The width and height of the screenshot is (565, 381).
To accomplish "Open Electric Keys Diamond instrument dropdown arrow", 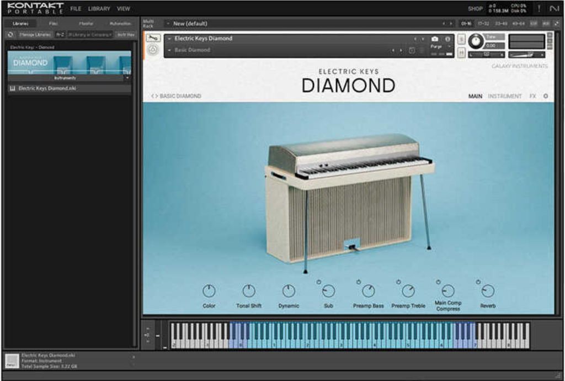I will click(x=169, y=39).
